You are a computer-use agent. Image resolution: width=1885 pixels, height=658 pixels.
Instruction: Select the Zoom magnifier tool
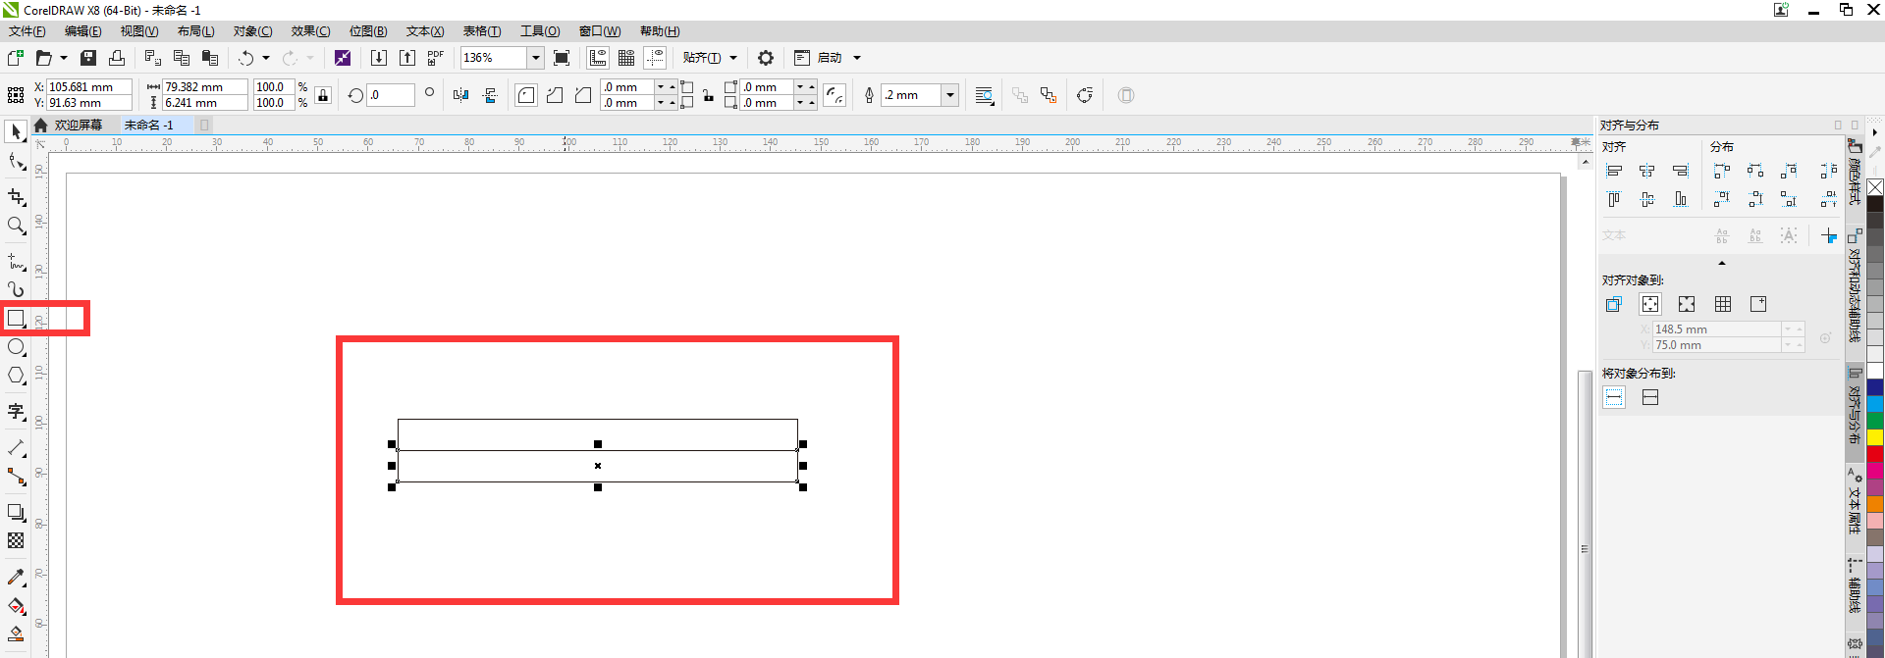click(16, 226)
